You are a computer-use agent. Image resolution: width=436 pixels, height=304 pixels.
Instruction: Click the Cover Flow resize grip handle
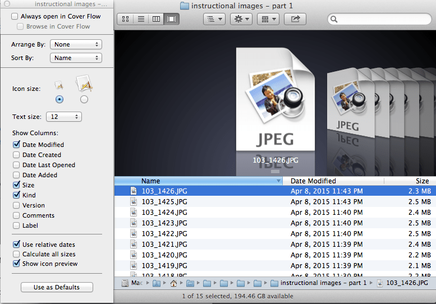(x=275, y=172)
